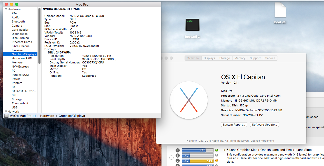The width and height of the screenshot is (324, 166).
Task: Click gray status light for slot 3
Action: point(217,156)
